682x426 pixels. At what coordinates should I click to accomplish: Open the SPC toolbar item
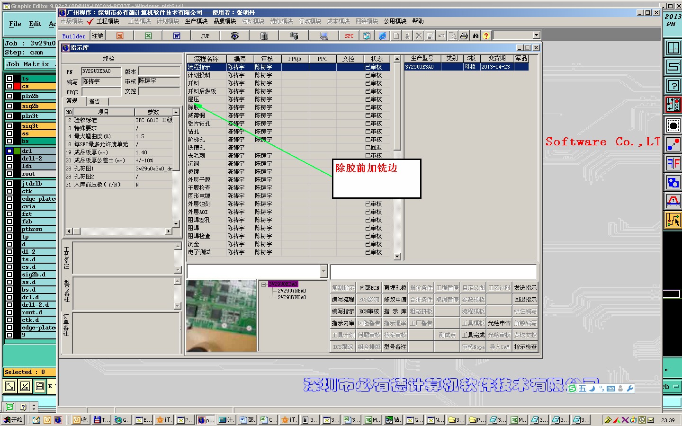(349, 36)
